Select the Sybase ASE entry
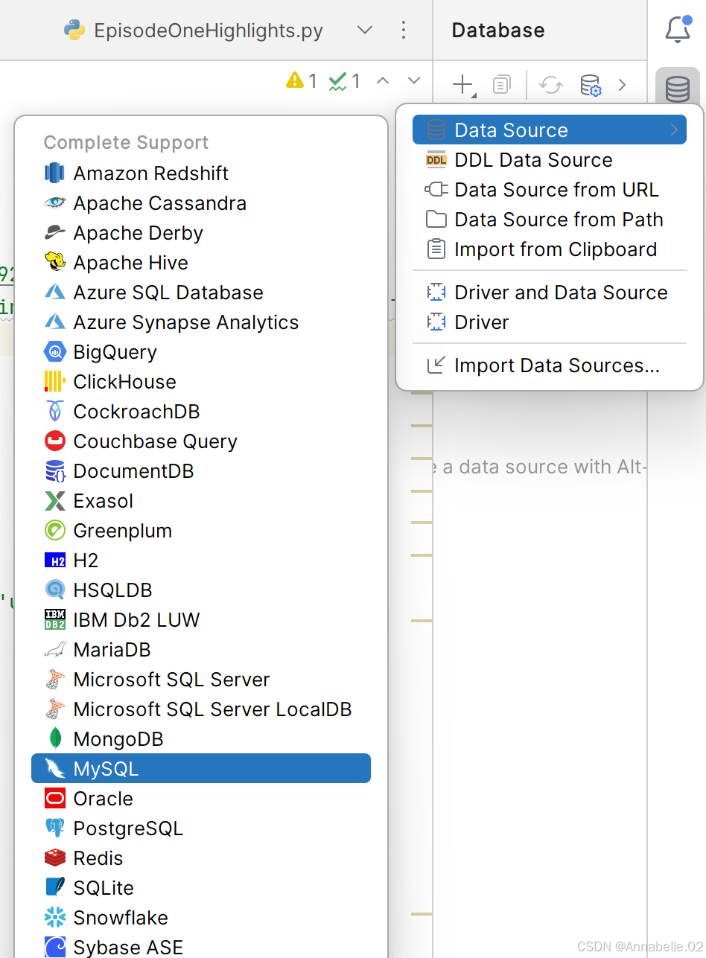 click(x=201, y=947)
